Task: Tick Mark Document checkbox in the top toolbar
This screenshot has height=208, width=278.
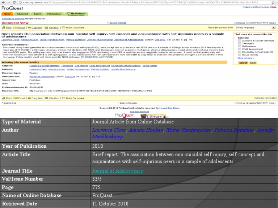Action: (x=63, y=27)
